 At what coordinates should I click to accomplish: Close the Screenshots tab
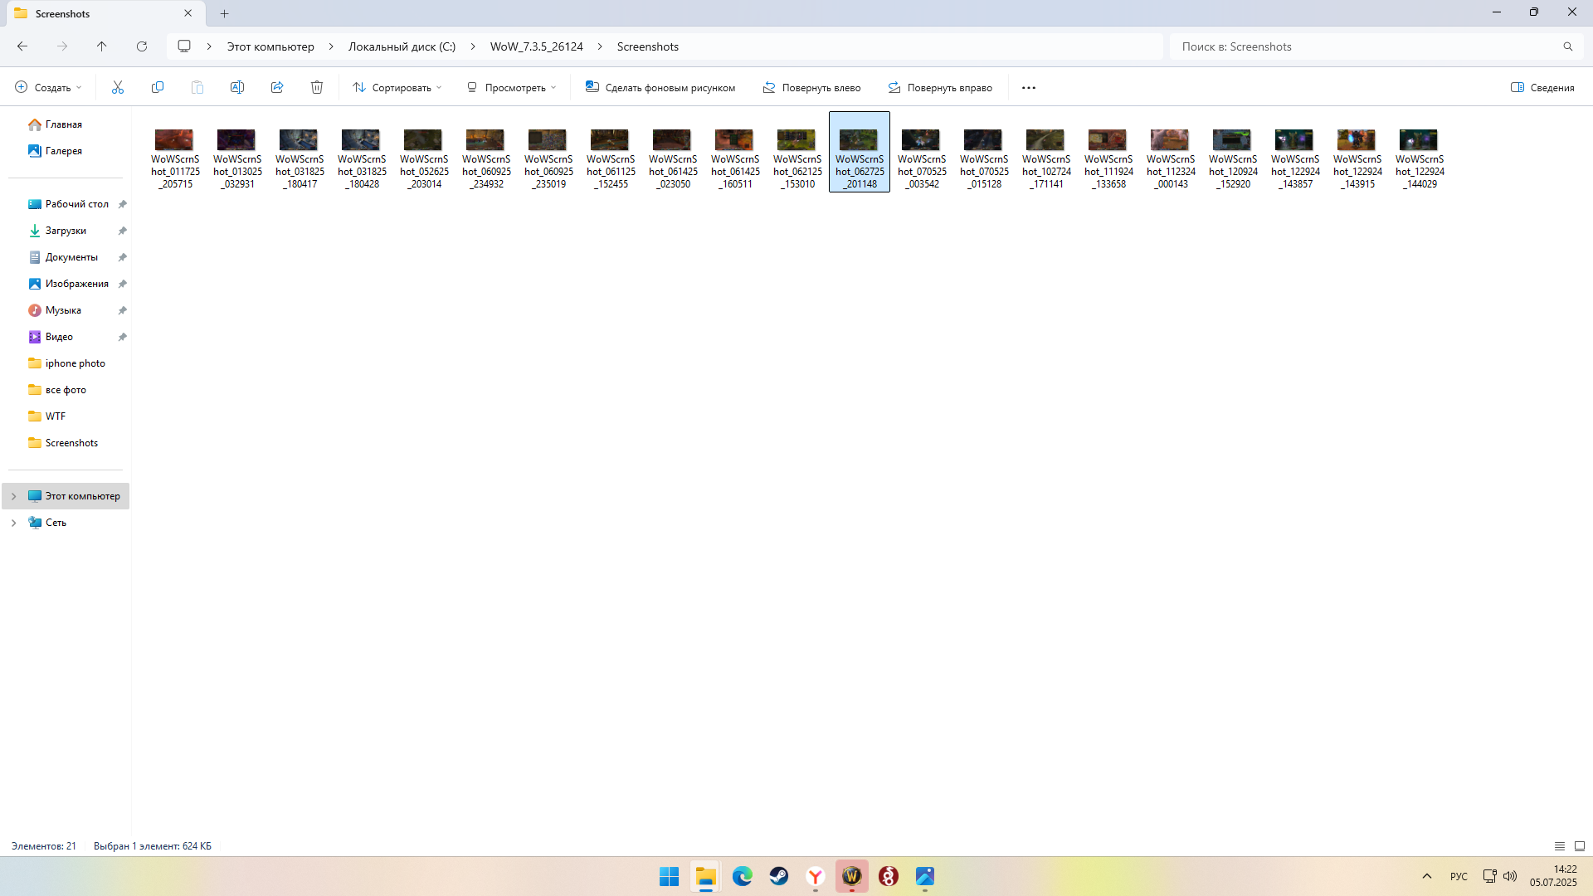[x=188, y=13]
